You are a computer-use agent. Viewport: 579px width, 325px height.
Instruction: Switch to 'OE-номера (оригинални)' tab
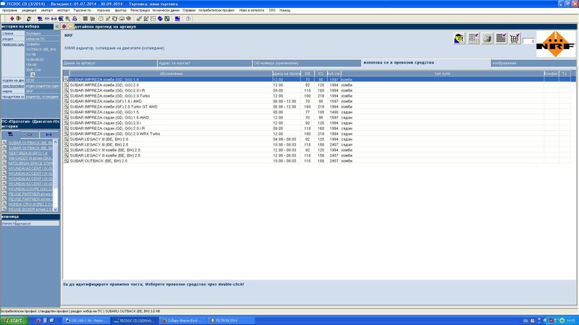(x=307, y=63)
